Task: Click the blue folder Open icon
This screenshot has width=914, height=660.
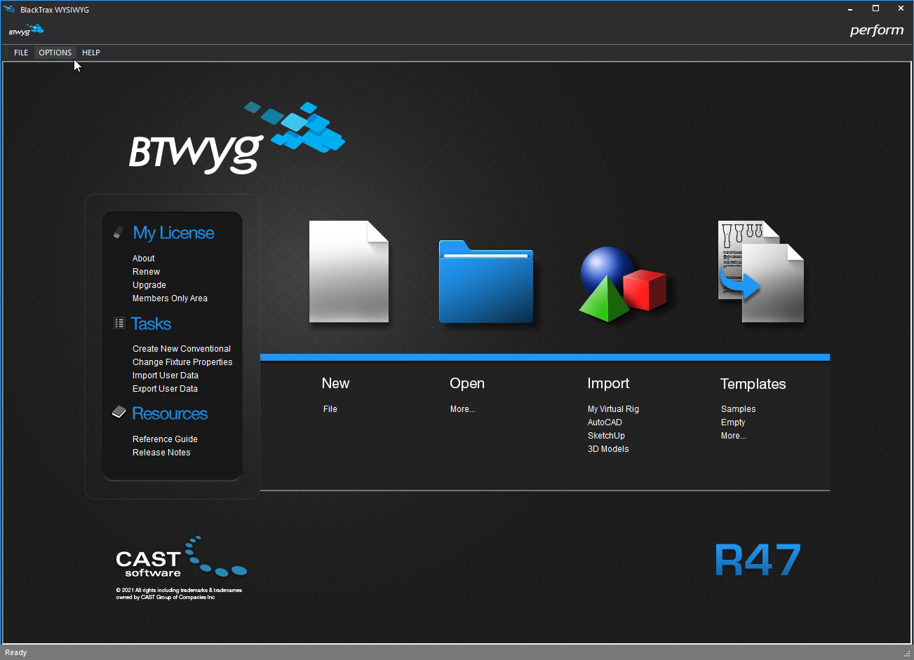Action: click(485, 282)
